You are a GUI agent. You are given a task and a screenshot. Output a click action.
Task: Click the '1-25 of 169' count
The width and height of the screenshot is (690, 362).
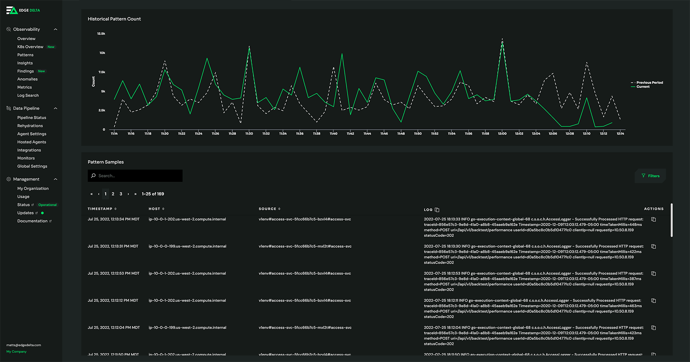pyautogui.click(x=153, y=194)
